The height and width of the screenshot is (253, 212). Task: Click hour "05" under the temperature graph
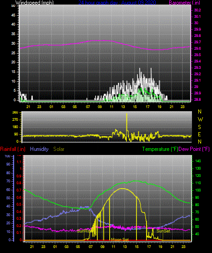click(78, 247)
